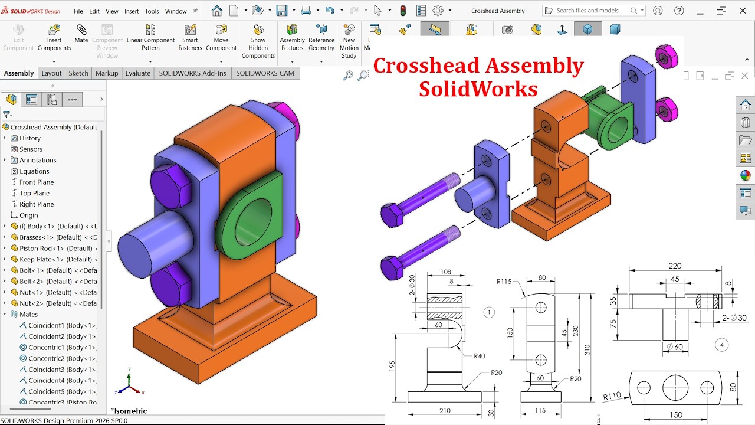This screenshot has height=425, width=755.
Task: Switch to the Sketch tab
Action: 78,73
